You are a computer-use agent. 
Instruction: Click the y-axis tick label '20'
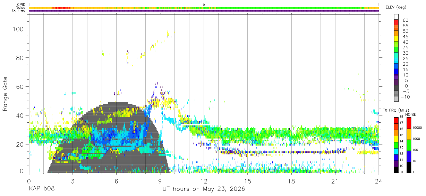20,144
